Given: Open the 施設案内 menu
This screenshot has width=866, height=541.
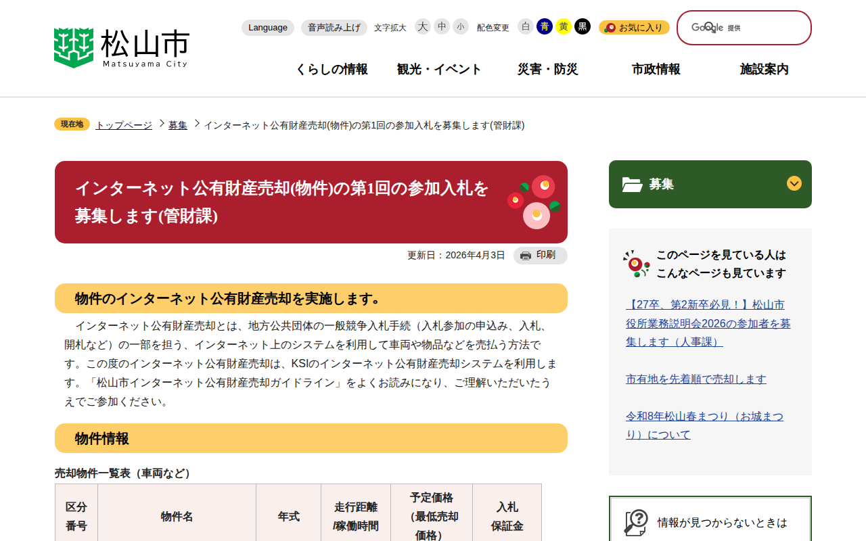Looking at the screenshot, I should (765, 69).
